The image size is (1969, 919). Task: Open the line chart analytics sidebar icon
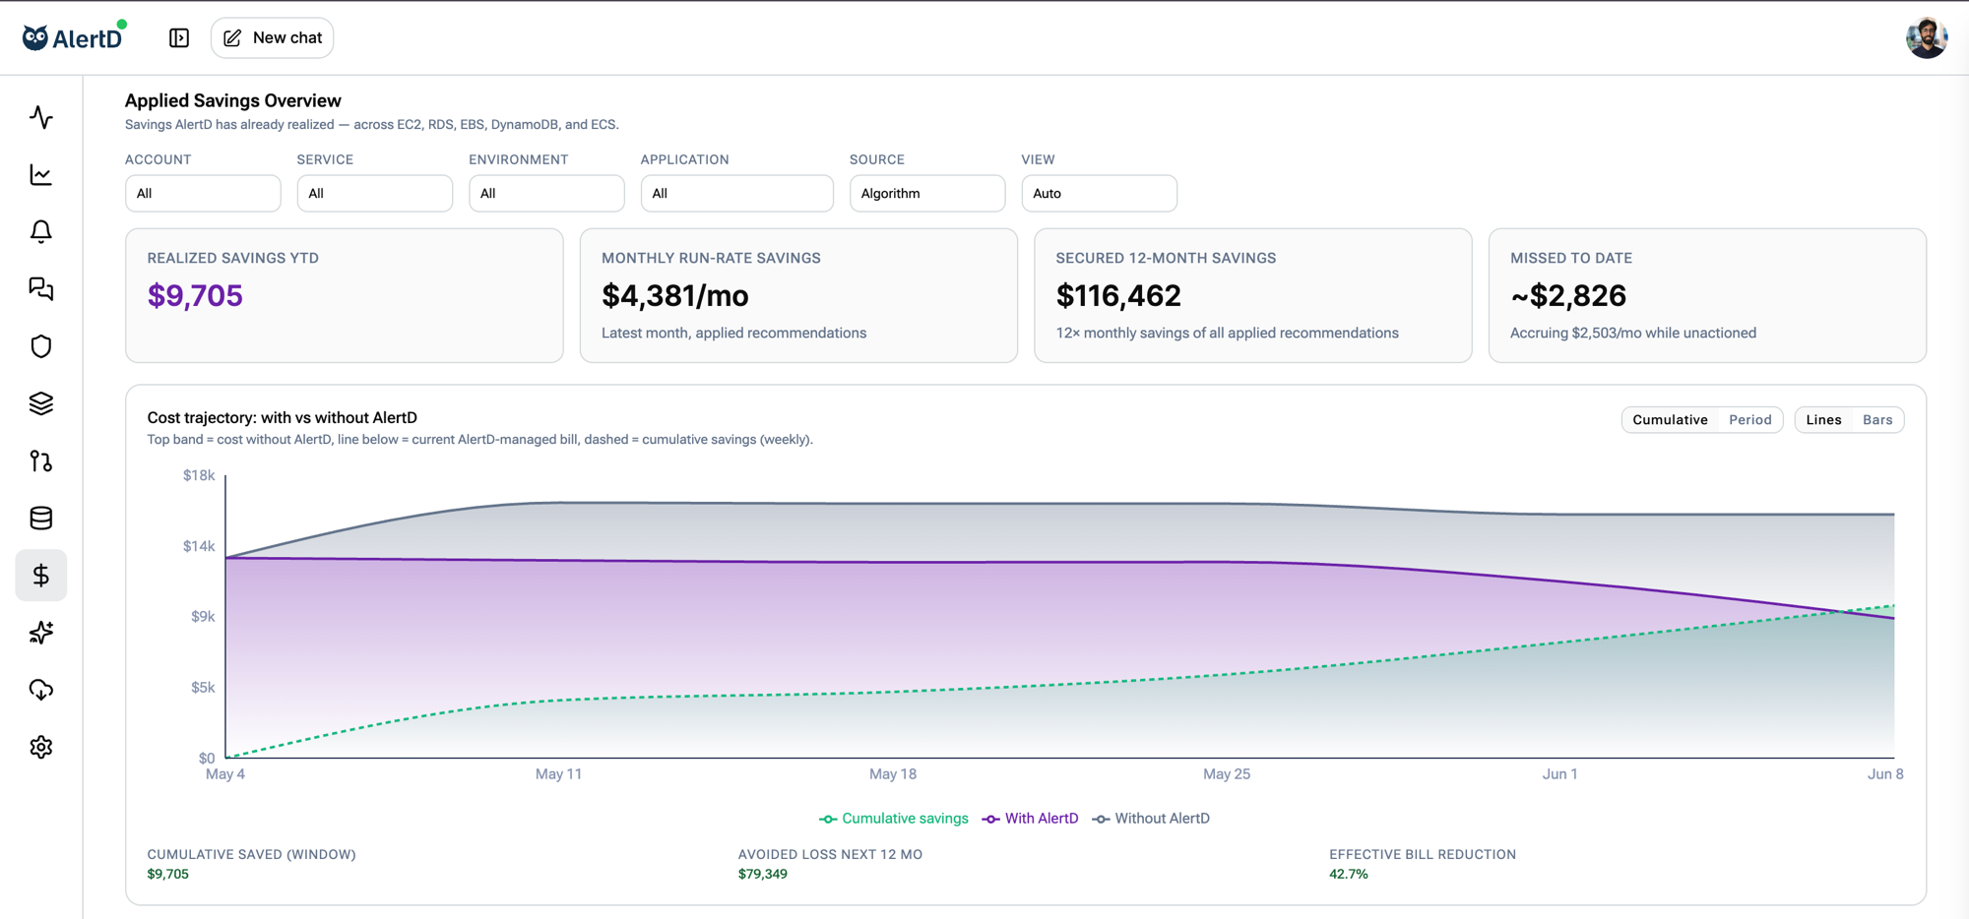41,174
